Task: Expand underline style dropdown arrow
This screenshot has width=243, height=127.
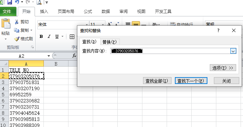Action: (62, 37)
